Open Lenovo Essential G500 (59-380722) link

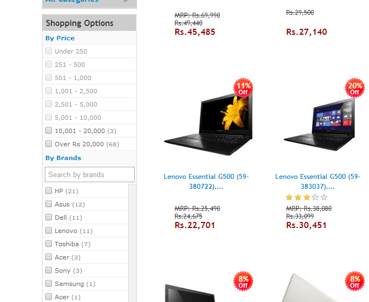(206, 181)
